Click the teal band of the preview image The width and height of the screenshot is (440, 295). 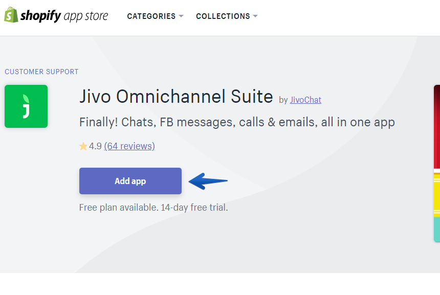coord(437,230)
